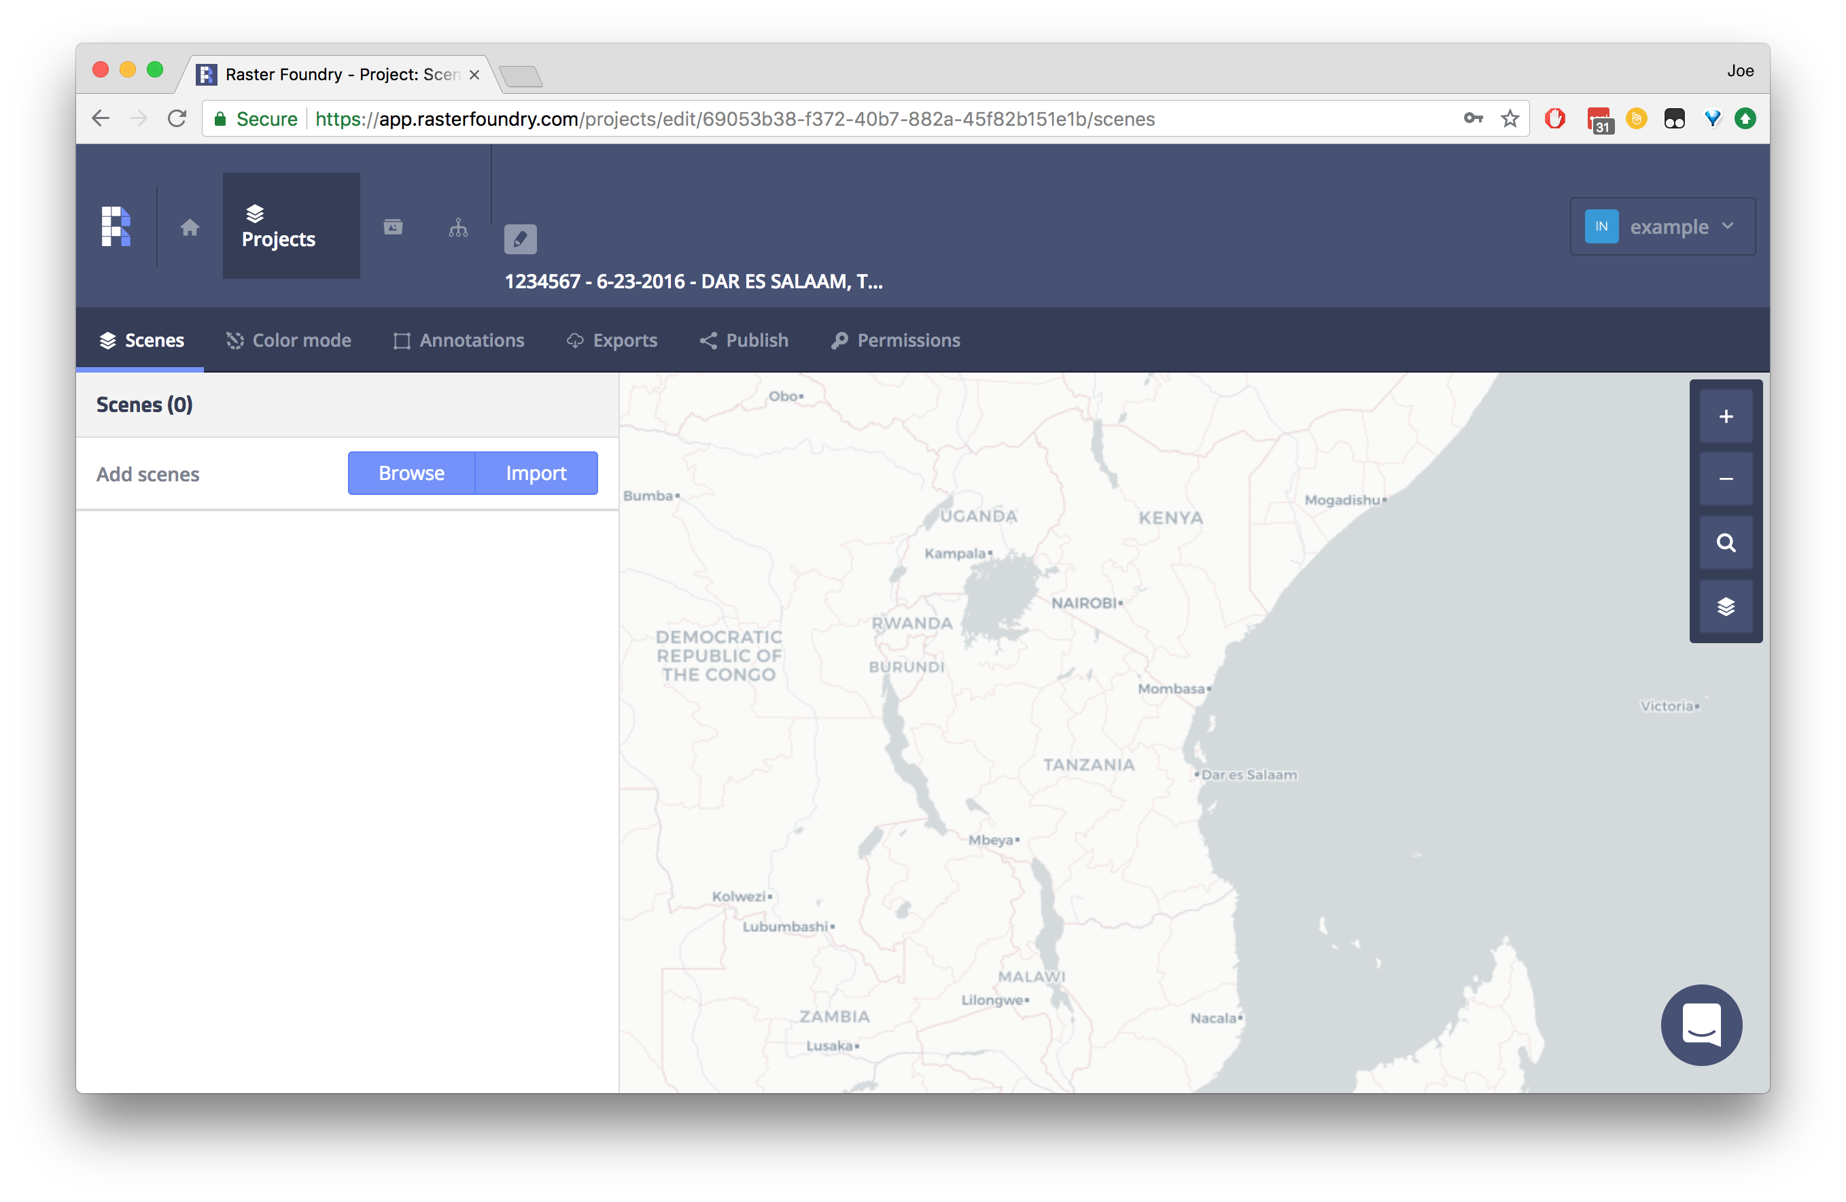Open the chat support bubble

pos(1702,1025)
